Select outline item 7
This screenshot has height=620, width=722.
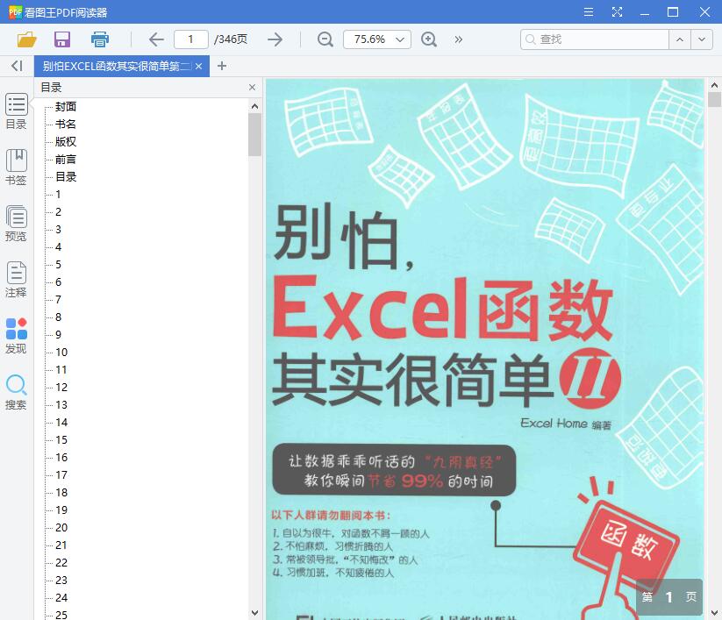click(x=59, y=300)
